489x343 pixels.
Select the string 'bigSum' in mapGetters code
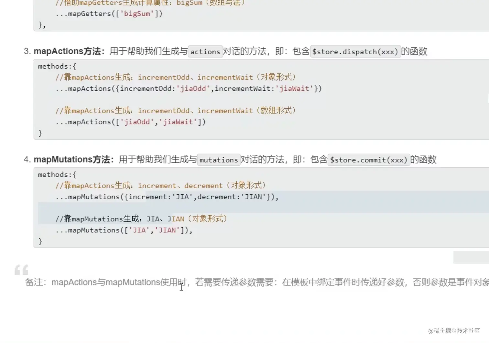pyautogui.click(x=137, y=14)
